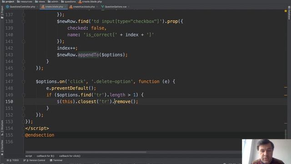Click the '@endsection' directive on line 155
This screenshot has width=291, height=164.
pos(40,135)
